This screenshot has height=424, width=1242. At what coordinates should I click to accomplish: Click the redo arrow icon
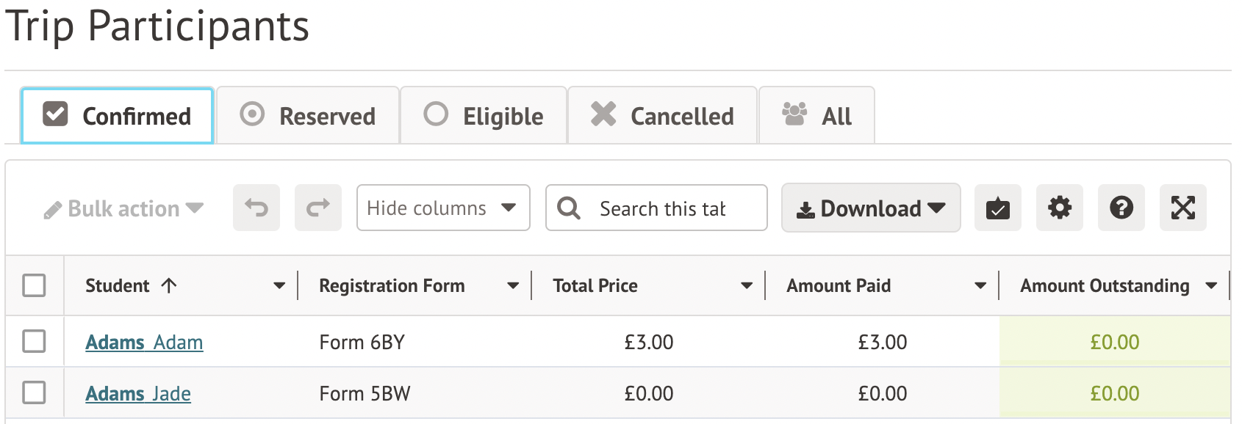pos(318,208)
